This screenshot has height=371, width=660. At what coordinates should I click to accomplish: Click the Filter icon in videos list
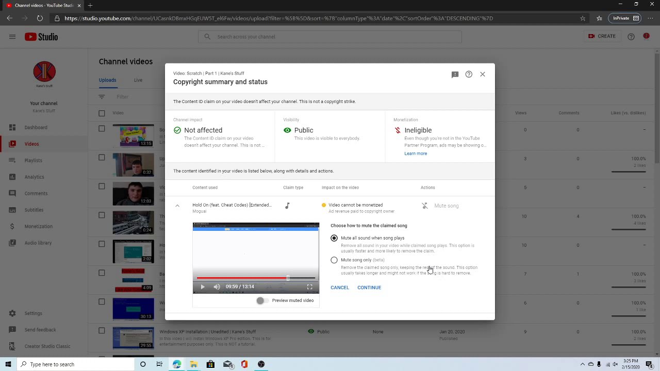(x=102, y=97)
